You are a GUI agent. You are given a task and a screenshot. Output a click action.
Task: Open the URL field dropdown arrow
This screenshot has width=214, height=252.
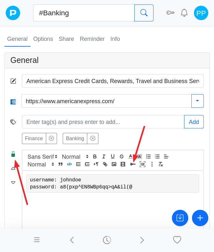[197, 101]
